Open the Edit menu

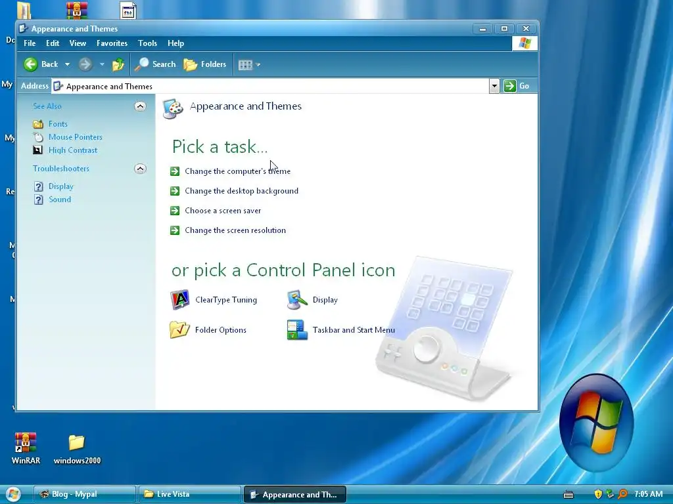(53, 43)
